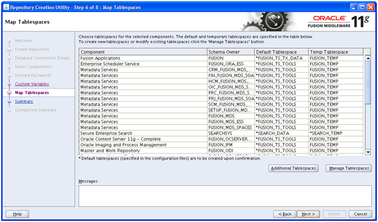This screenshot has height=222, width=378.
Task: Select the Secure Enterprise Search row
Action: click(143, 134)
